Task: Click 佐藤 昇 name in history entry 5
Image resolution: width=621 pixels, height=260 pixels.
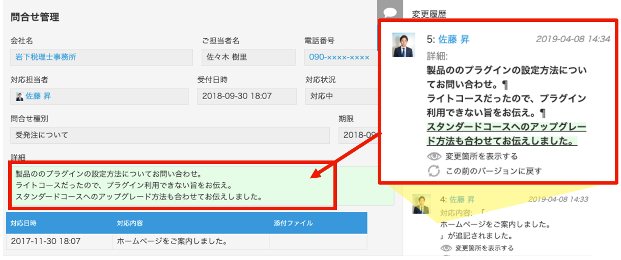Action: [x=454, y=39]
